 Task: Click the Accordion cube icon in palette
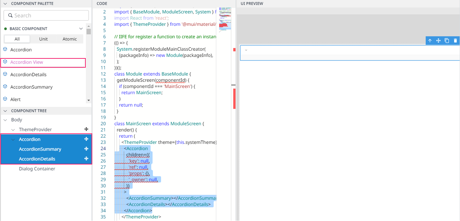click(x=5, y=49)
